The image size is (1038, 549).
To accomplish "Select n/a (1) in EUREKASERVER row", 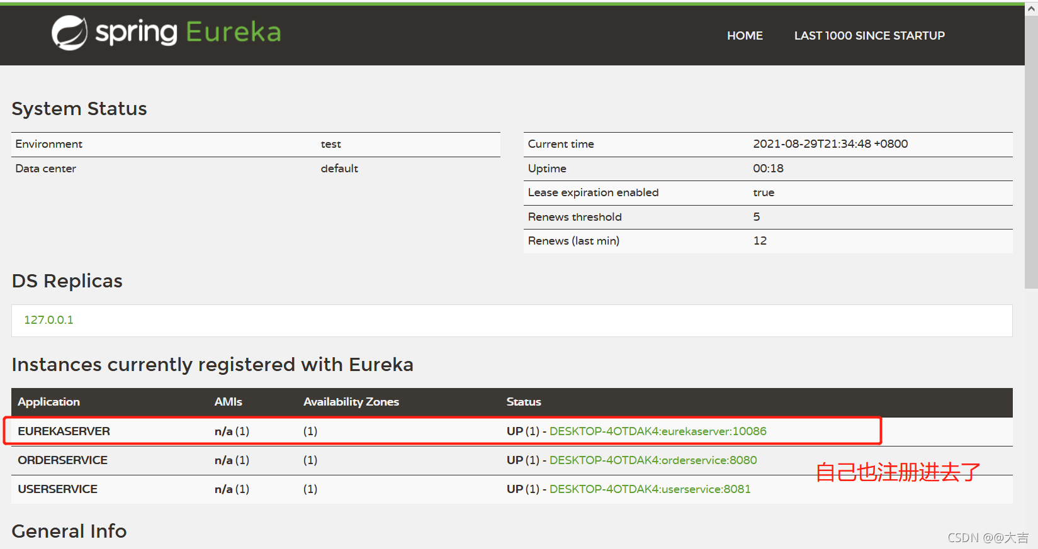I will click(x=232, y=431).
